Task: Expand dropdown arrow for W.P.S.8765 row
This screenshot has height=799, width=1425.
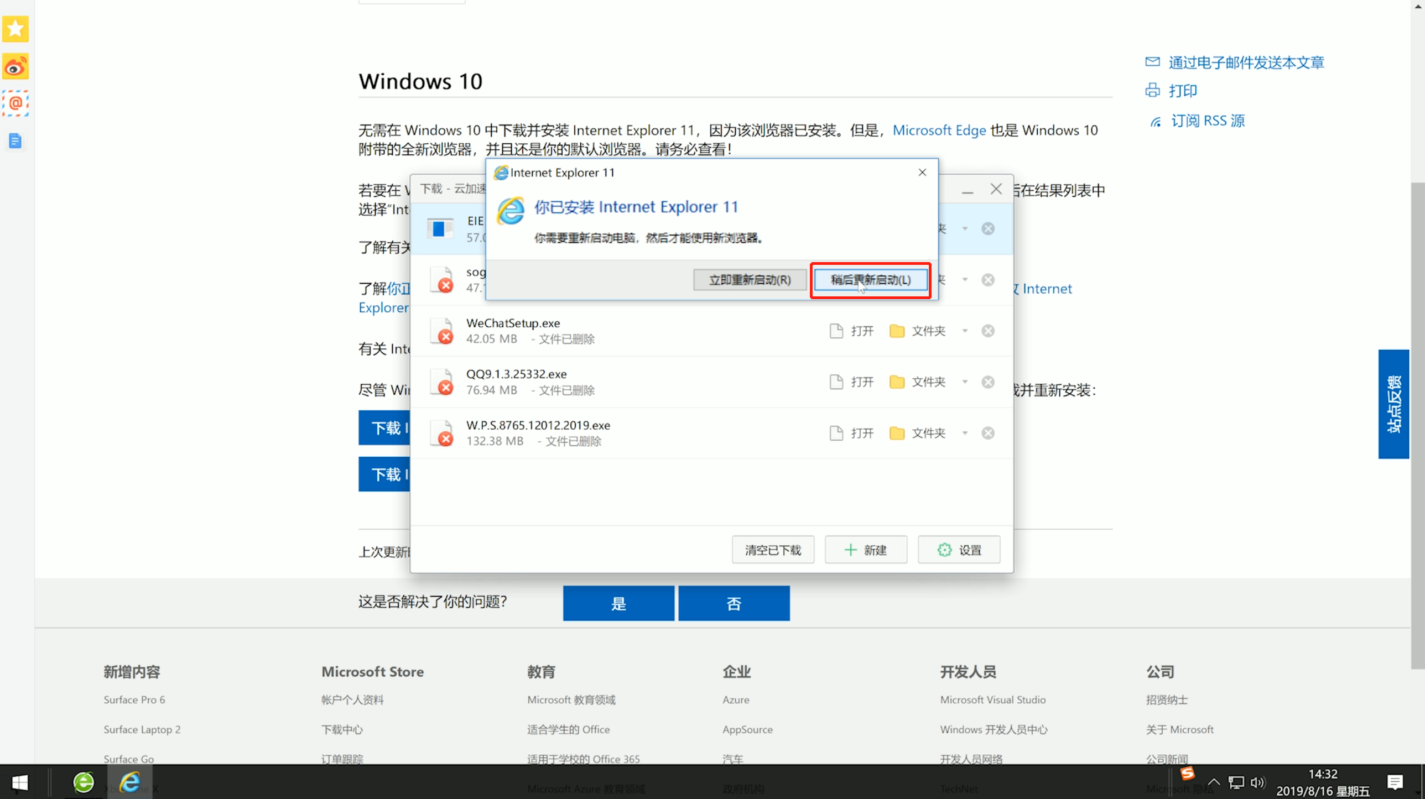Action: [x=965, y=433]
